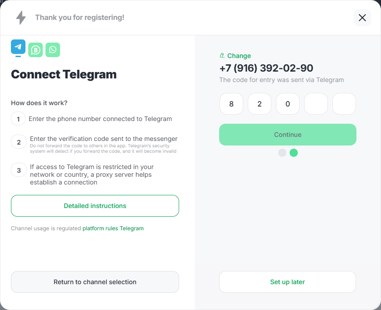Screen dimensions: 381x310
Task: Switch to the WhatsApp Business icon
Action: pyautogui.click(x=35, y=50)
